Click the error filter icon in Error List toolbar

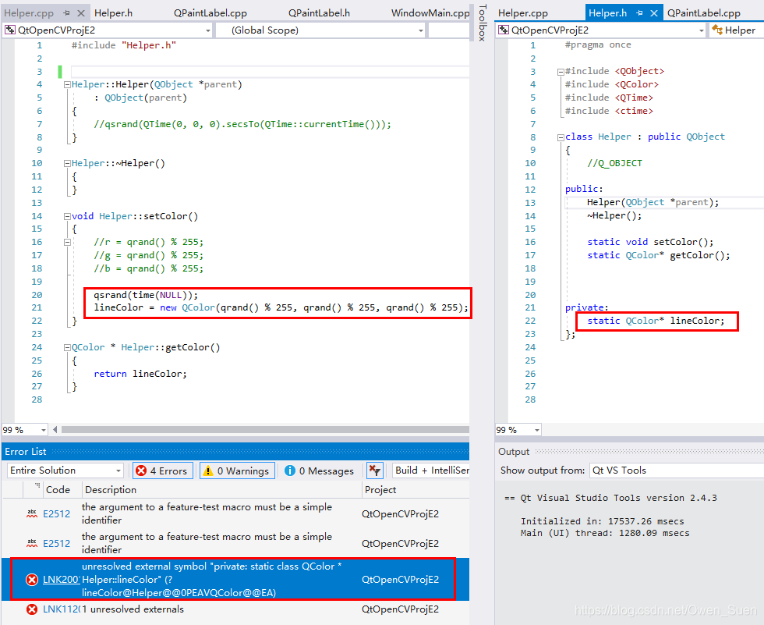pyautogui.click(x=375, y=471)
